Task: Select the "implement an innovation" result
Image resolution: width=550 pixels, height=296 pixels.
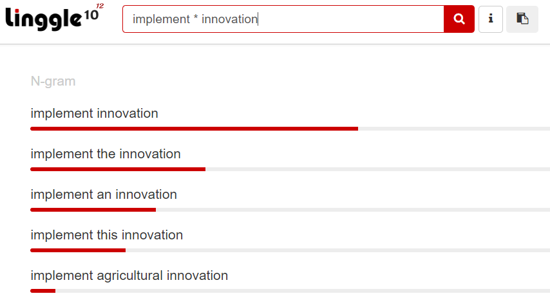Action: [x=104, y=194]
